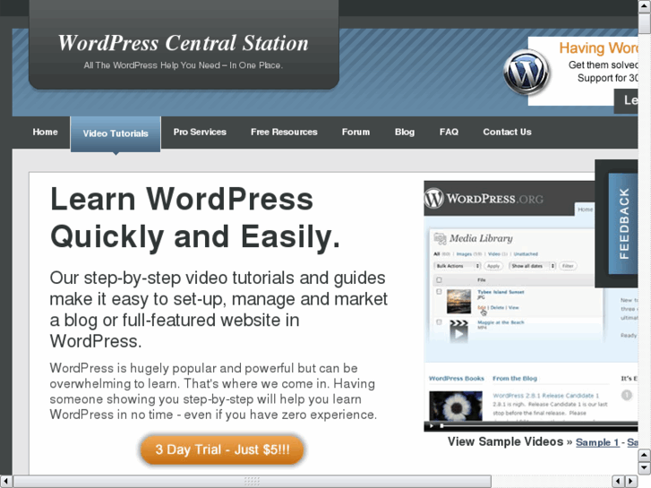Open the Contact Us menu item
Image resolution: width=651 pixels, height=488 pixels.
507,132
